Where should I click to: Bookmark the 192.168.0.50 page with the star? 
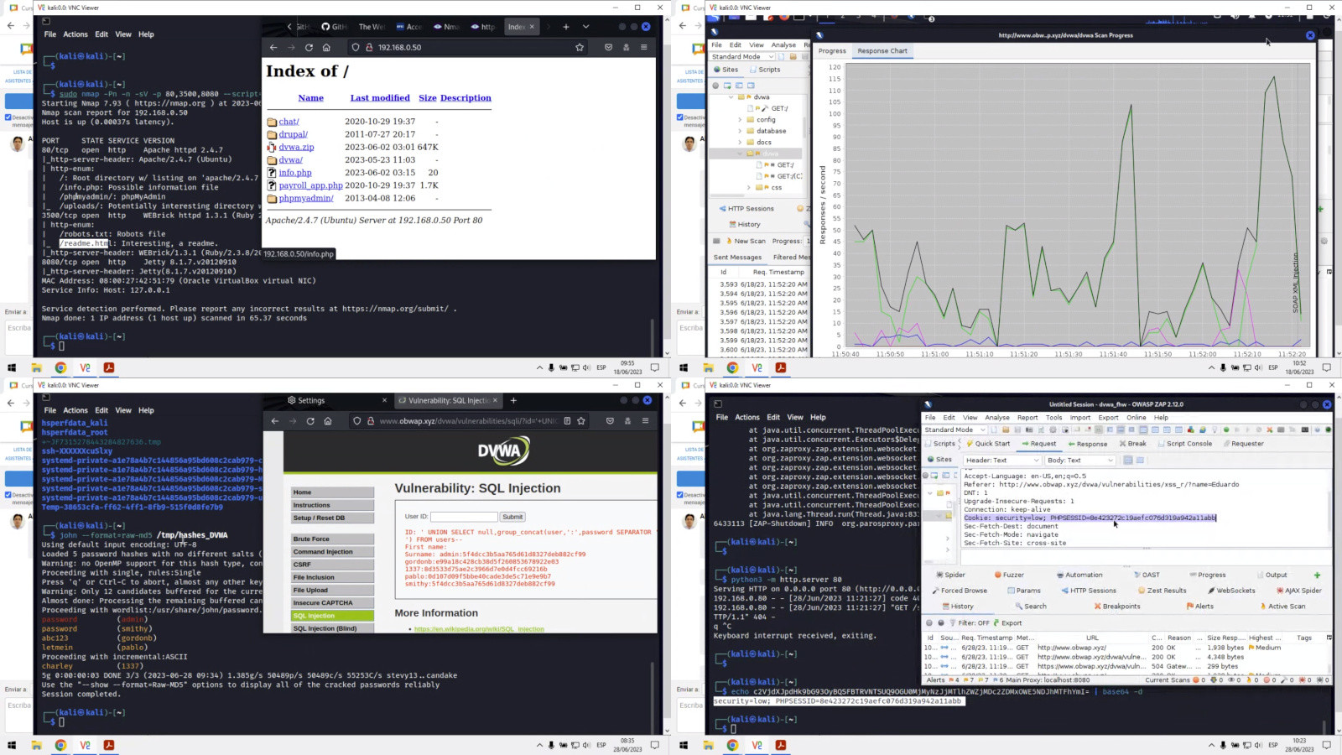point(580,48)
